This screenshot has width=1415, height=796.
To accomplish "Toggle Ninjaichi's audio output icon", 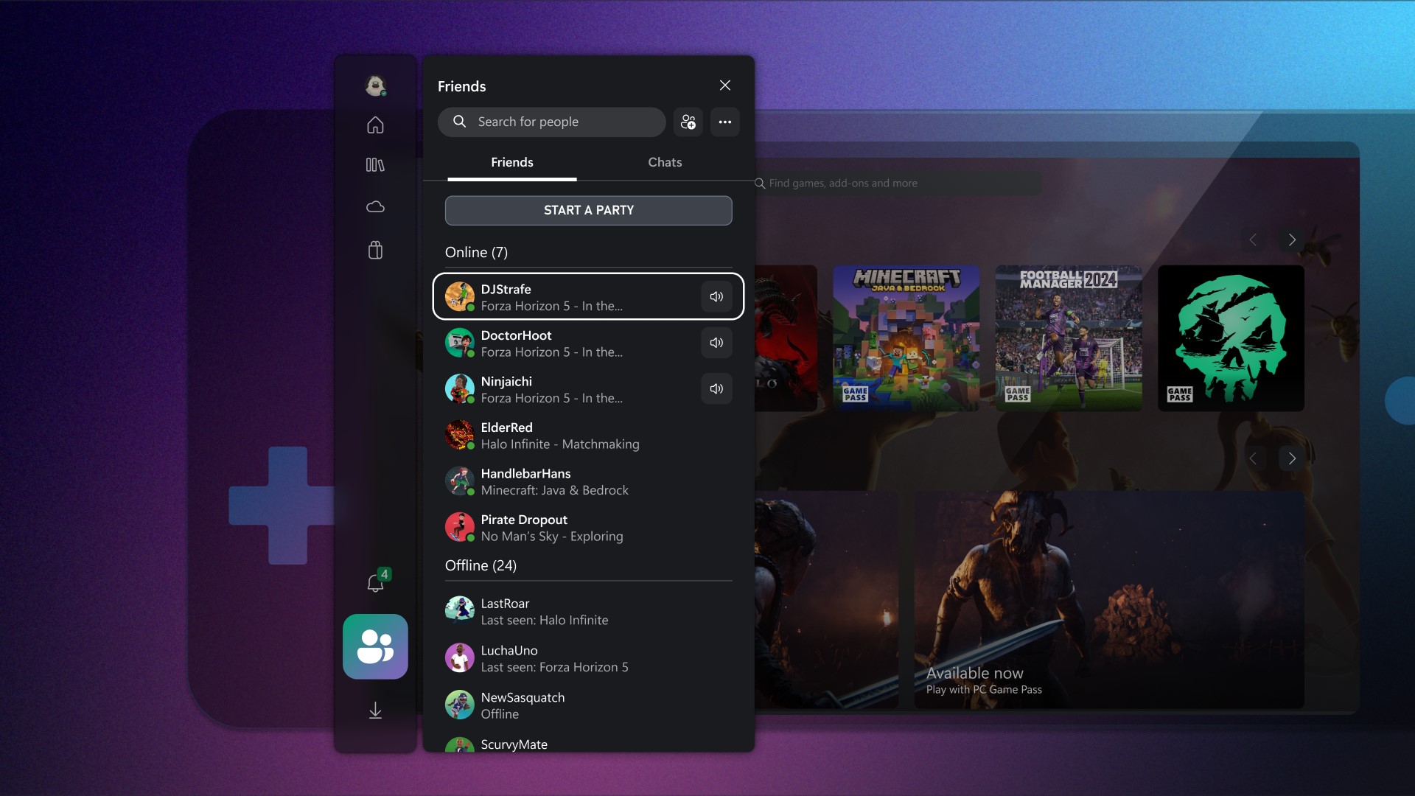I will pyautogui.click(x=716, y=388).
